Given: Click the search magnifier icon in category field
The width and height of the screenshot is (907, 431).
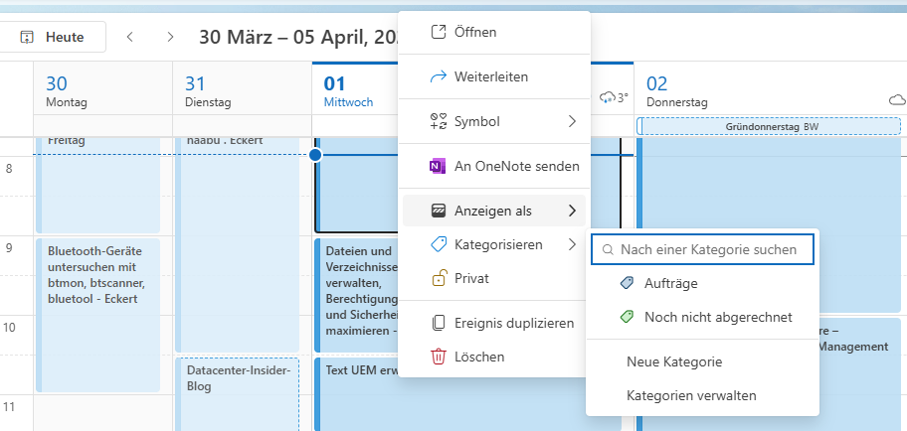Looking at the screenshot, I should 608,250.
